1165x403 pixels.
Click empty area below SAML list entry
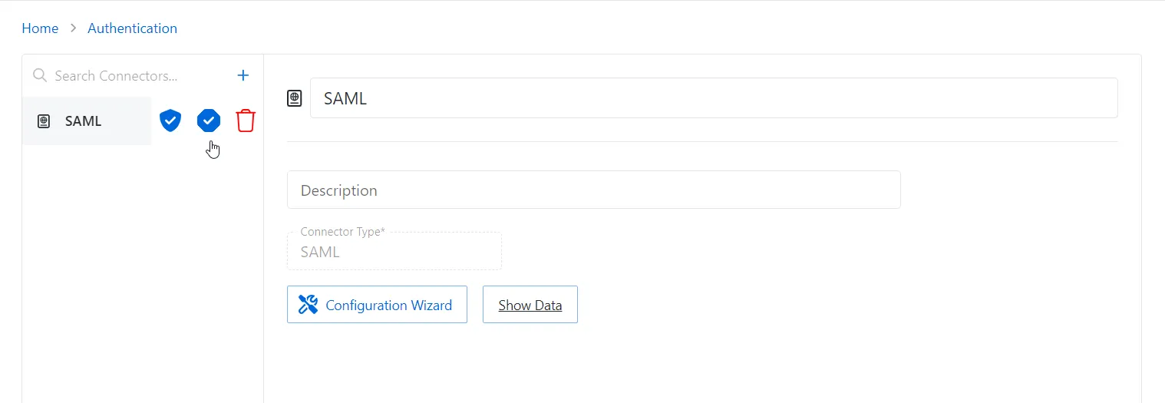click(143, 269)
